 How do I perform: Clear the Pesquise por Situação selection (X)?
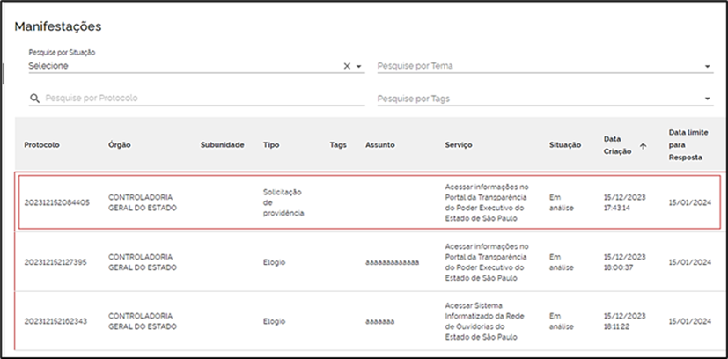click(x=346, y=66)
